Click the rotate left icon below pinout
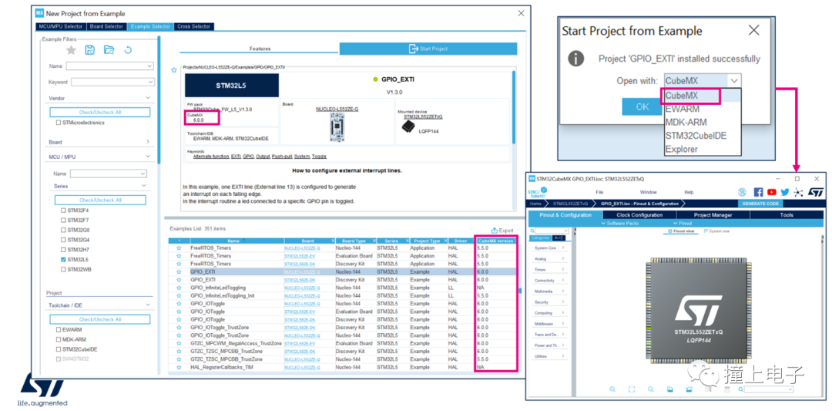The width and height of the screenshot is (832, 411). [x=670, y=389]
